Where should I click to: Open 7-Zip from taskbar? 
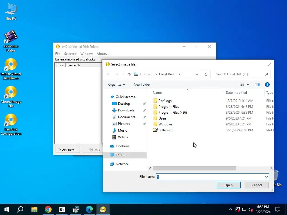click(62, 209)
